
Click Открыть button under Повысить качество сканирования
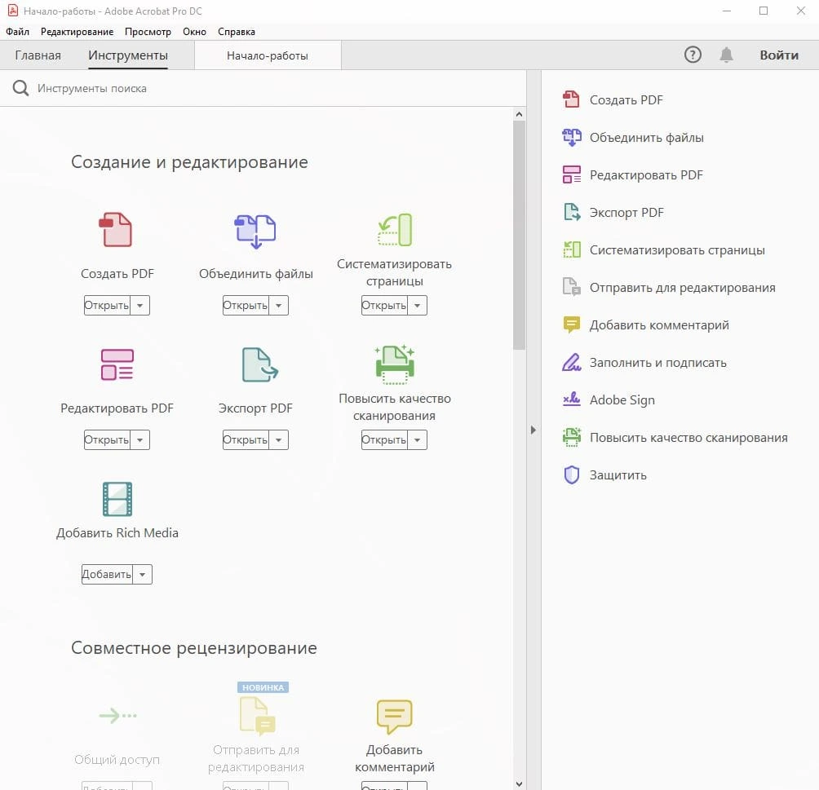(384, 439)
